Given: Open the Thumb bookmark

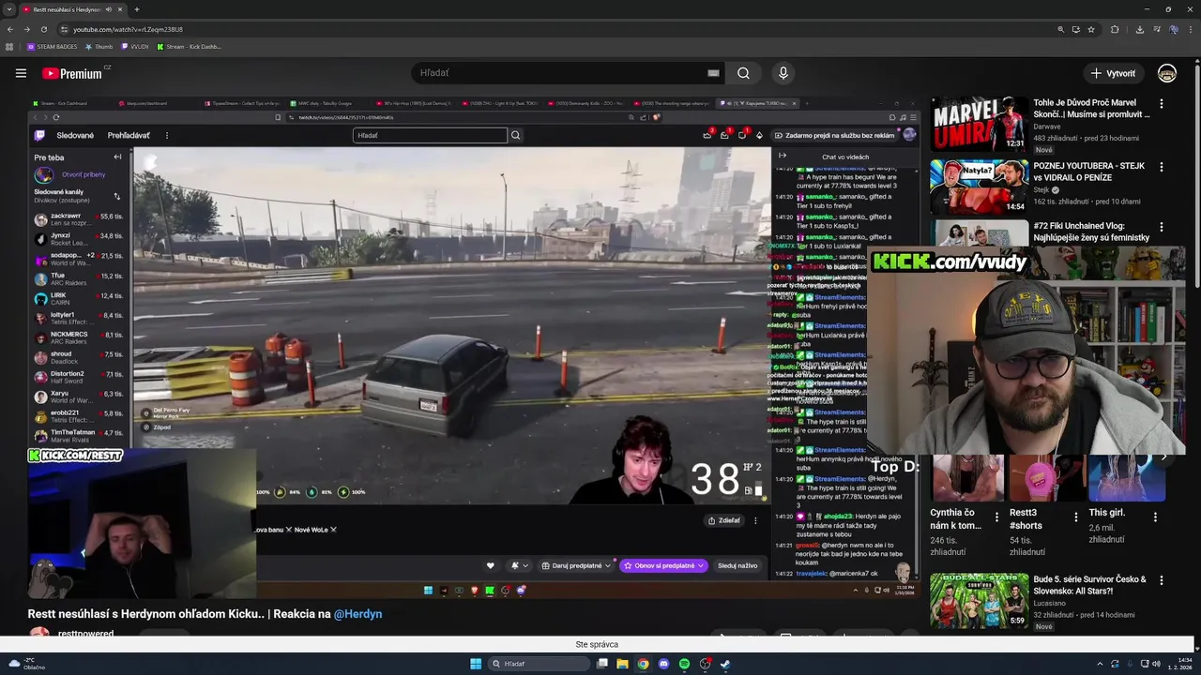Looking at the screenshot, I should [99, 46].
